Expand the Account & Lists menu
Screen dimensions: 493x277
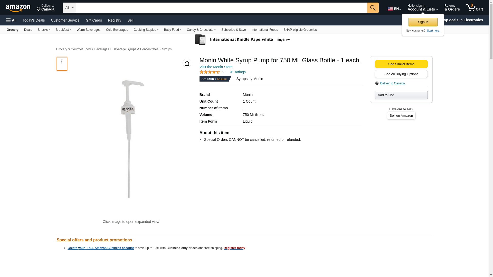423,8
